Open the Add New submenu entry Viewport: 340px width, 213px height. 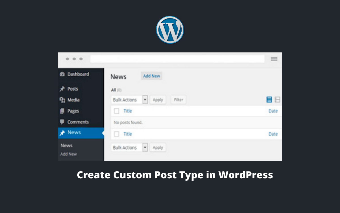tap(69, 154)
